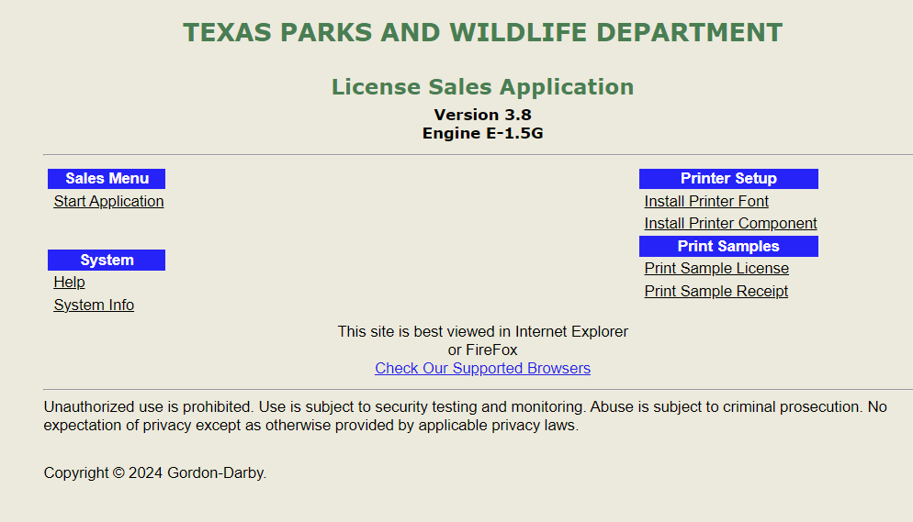Screen dimensions: 913x522
Task: Select the Printer Setup header bar
Action: click(728, 179)
